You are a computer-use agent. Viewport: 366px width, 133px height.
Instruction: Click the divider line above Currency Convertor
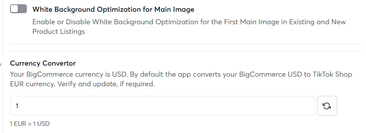point(186,51)
